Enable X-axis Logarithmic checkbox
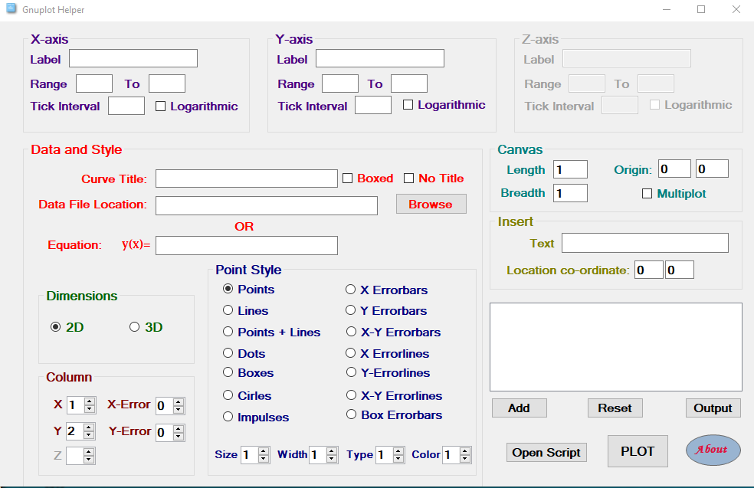The image size is (754, 488). (161, 106)
